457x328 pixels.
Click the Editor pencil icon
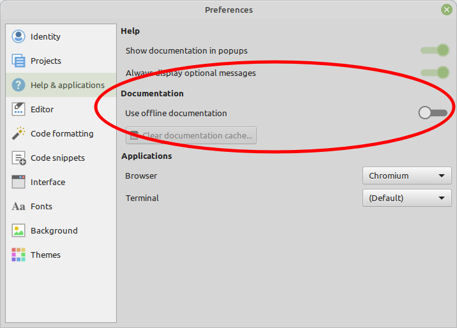pyautogui.click(x=19, y=109)
